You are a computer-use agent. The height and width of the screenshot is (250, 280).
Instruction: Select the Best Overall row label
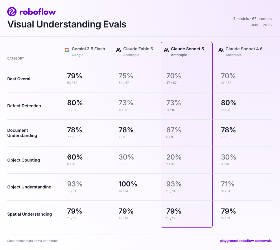[x=19, y=79]
